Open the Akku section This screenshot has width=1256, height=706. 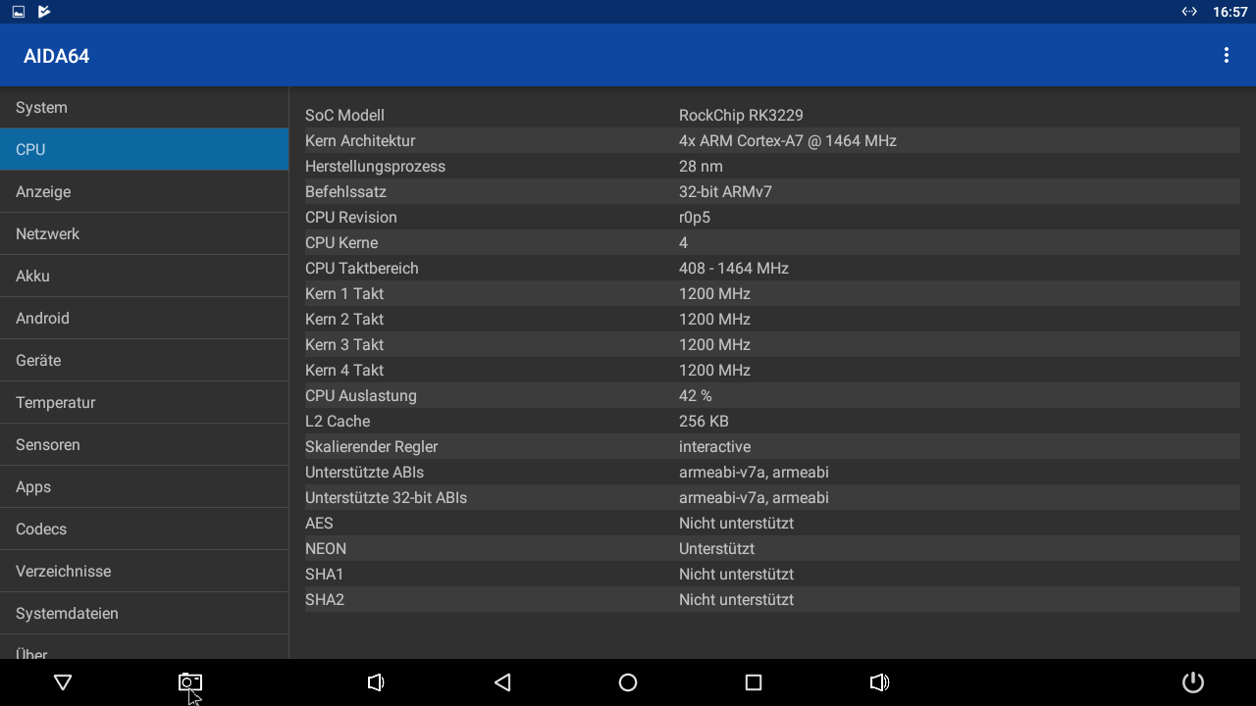coord(144,277)
